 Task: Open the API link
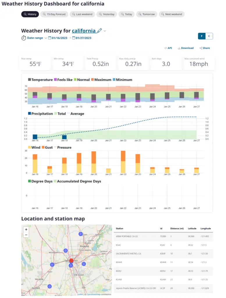click(168, 48)
